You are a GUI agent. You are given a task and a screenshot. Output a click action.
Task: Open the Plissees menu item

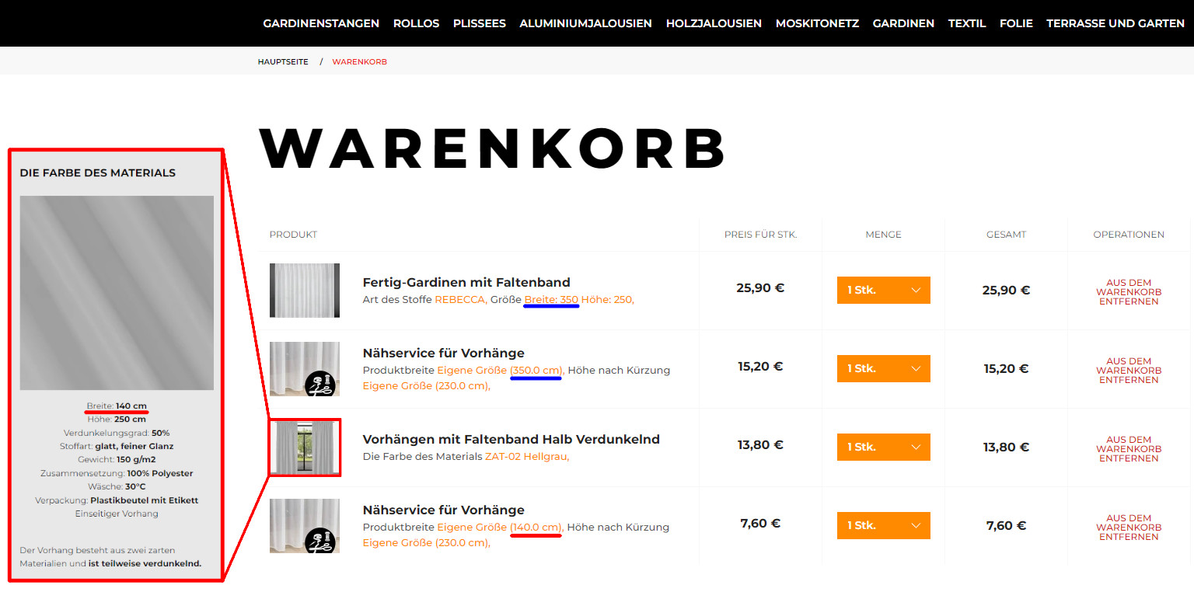coord(480,23)
